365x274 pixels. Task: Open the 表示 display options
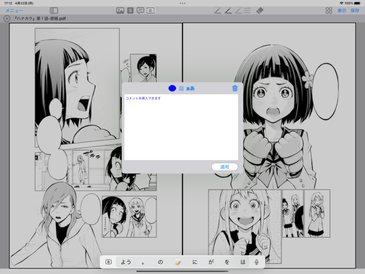click(342, 10)
